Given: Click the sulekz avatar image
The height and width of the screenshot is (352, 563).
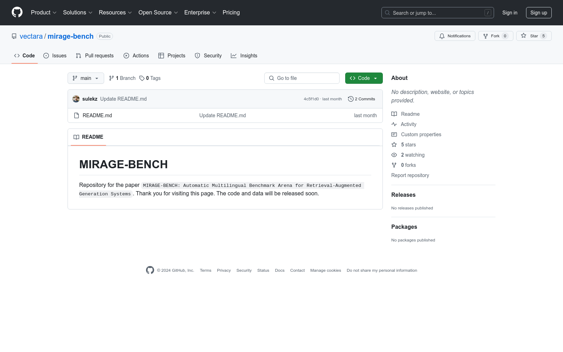Looking at the screenshot, I should [76, 99].
